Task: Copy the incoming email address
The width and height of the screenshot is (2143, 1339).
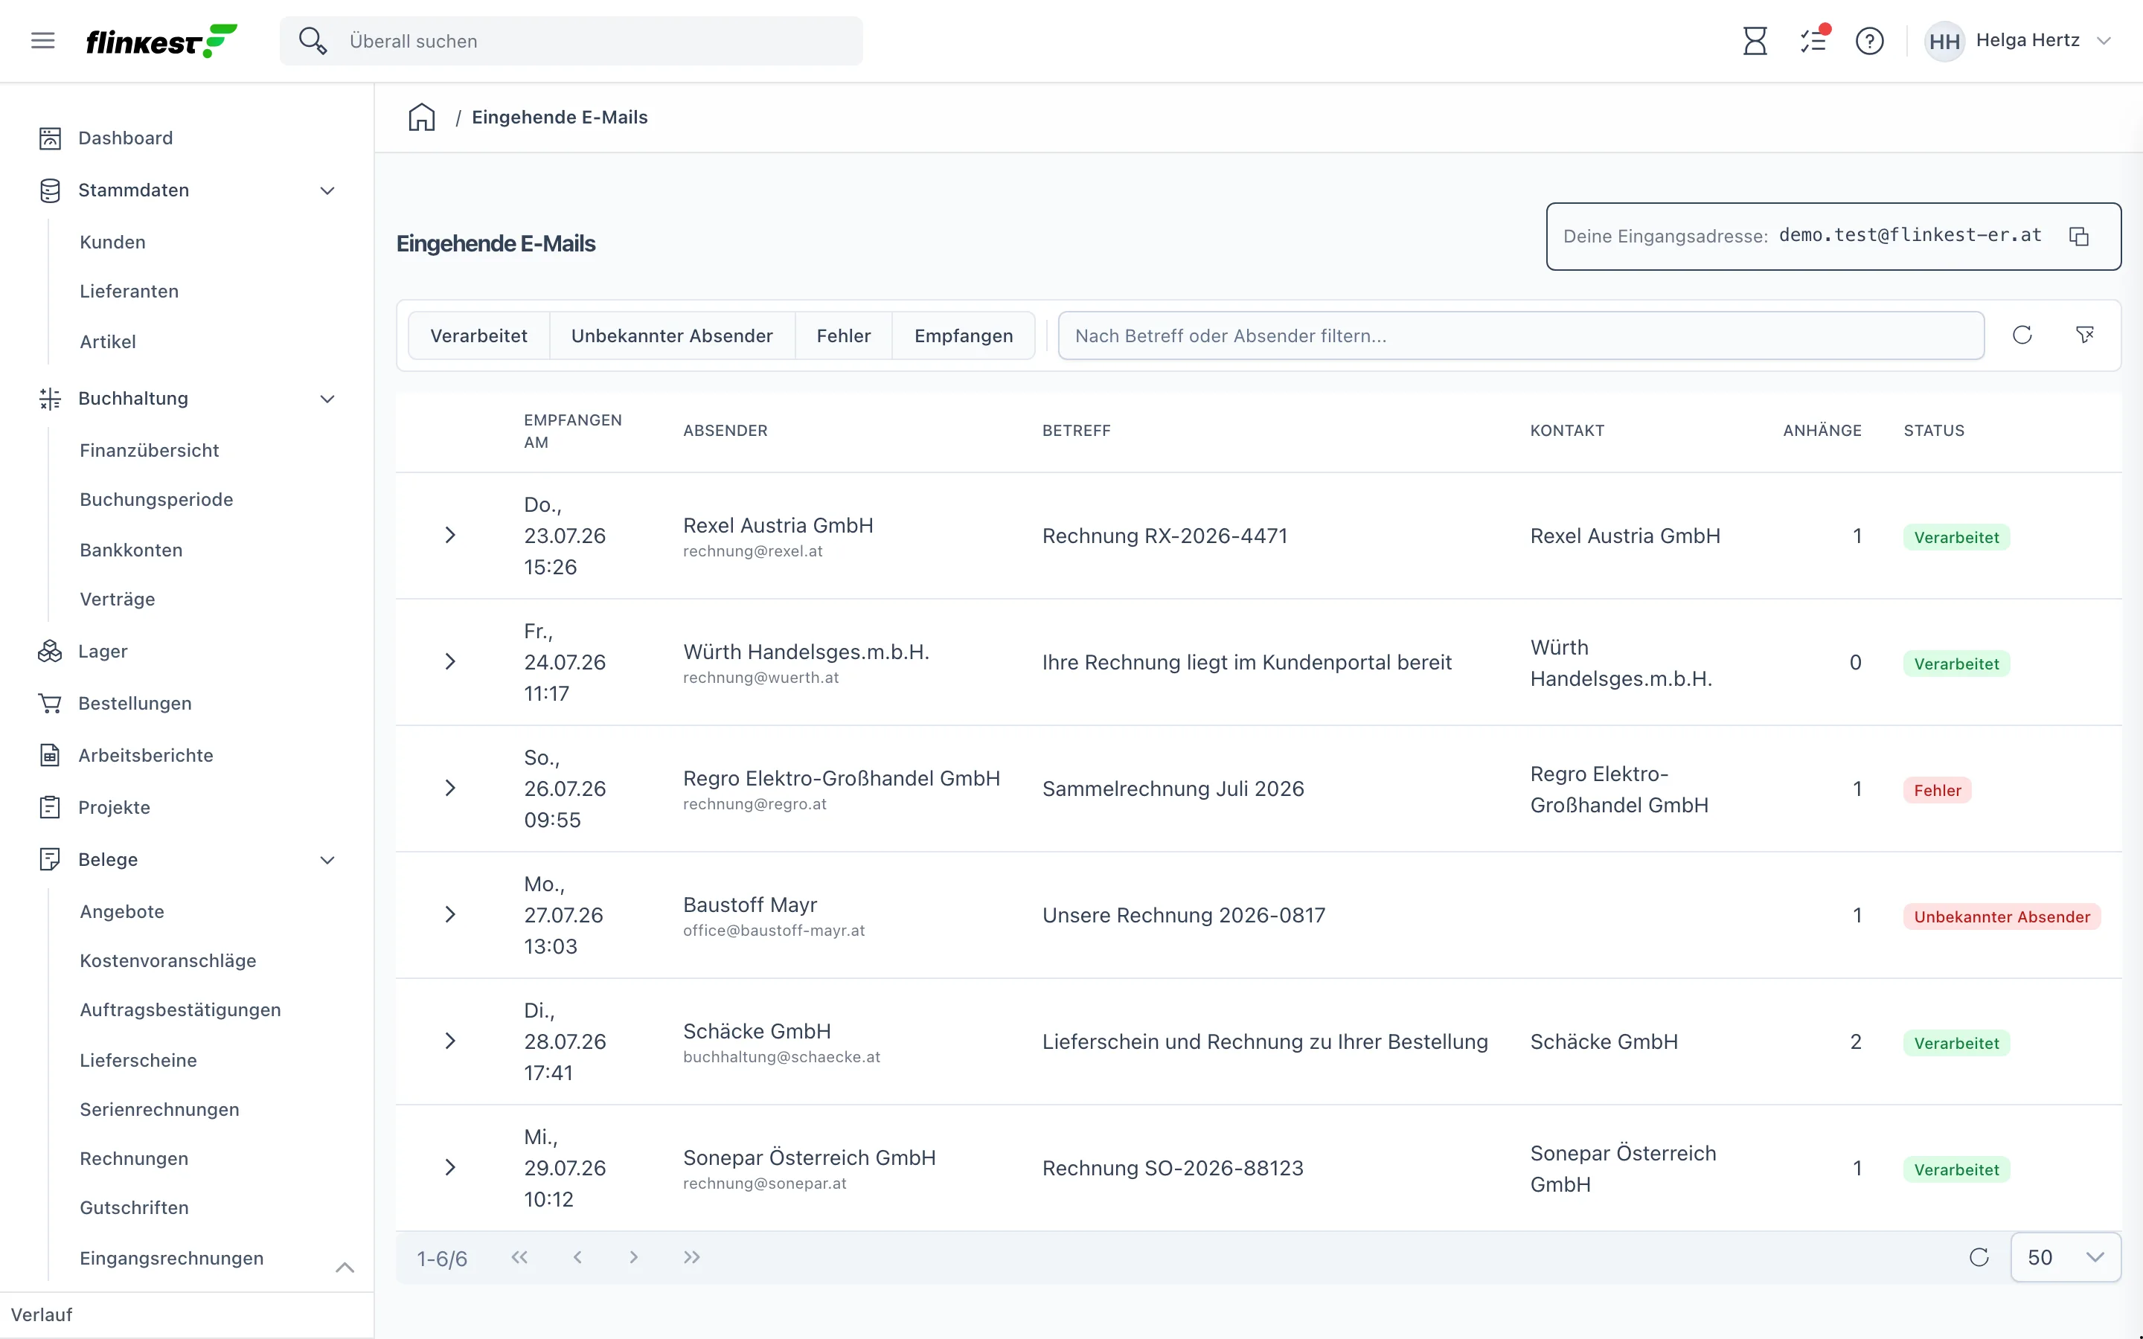Action: pyautogui.click(x=2078, y=237)
